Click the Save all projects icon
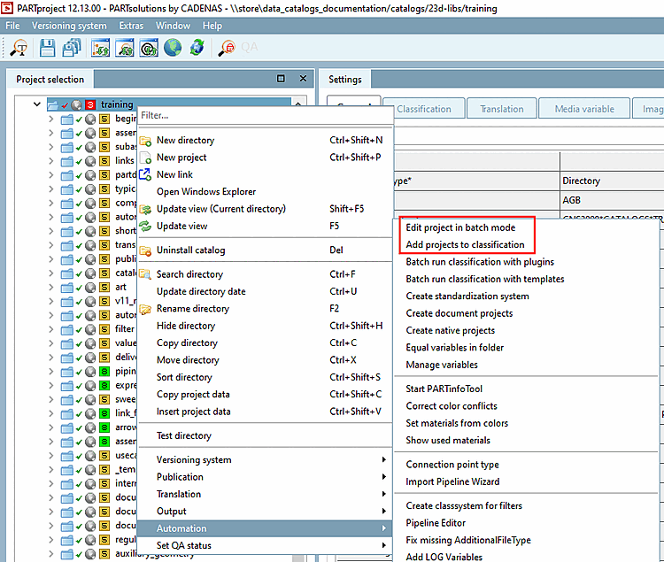The image size is (664, 562). point(72,48)
